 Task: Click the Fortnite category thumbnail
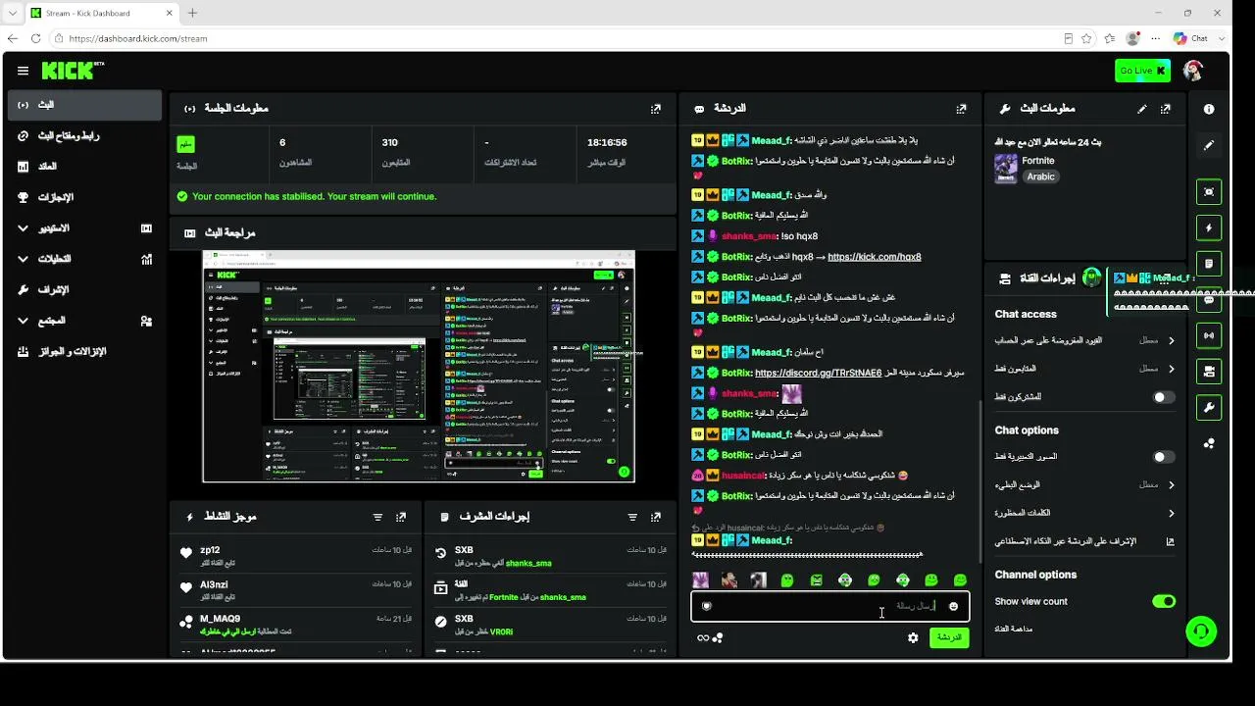(1006, 169)
